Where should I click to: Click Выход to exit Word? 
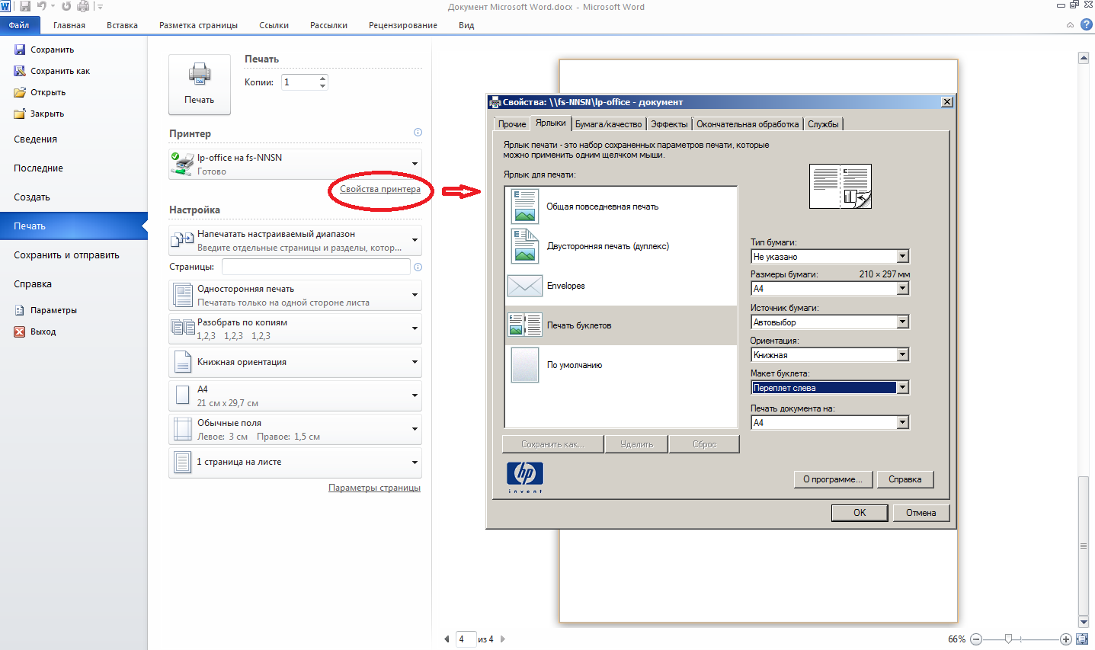coord(43,331)
